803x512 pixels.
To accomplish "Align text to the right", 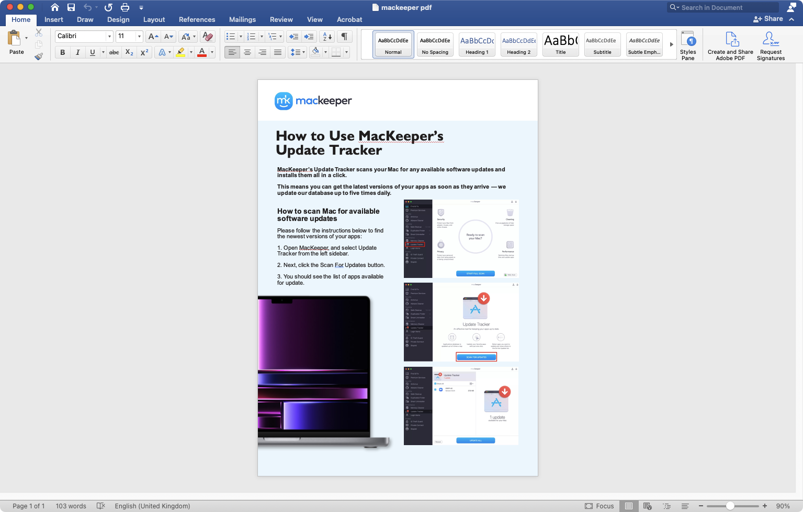I will point(263,52).
